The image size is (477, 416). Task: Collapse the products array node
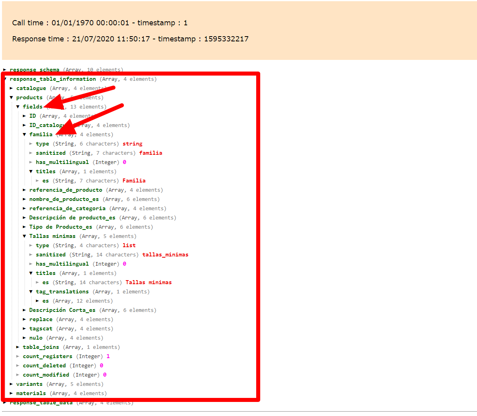[29, 97]
